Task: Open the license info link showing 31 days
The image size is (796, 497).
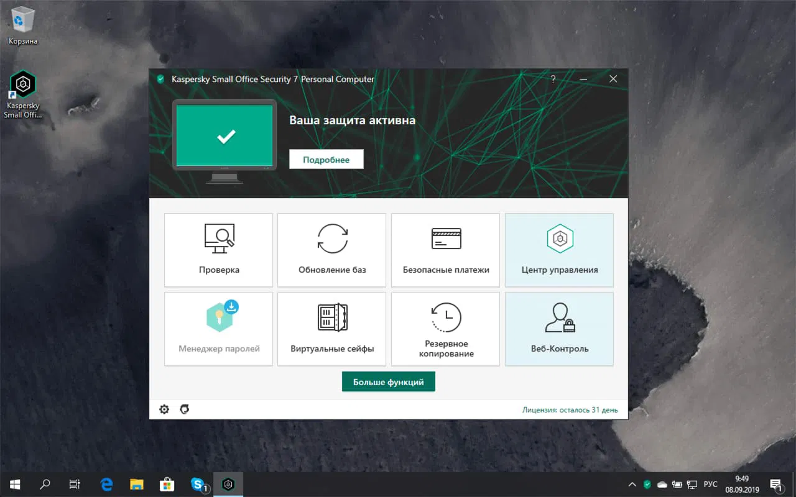Action: [570, 409]
